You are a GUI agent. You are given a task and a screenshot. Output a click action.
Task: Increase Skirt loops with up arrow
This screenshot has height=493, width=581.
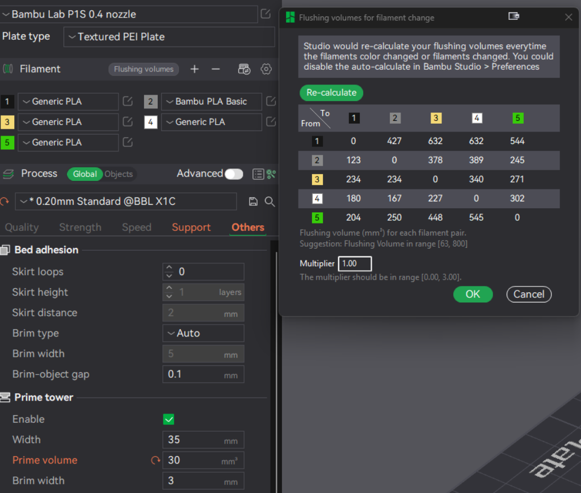[169, 267]
